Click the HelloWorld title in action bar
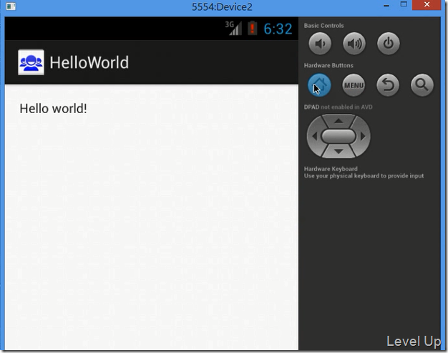This screenshot has width=448, height=353. [89, 62]
